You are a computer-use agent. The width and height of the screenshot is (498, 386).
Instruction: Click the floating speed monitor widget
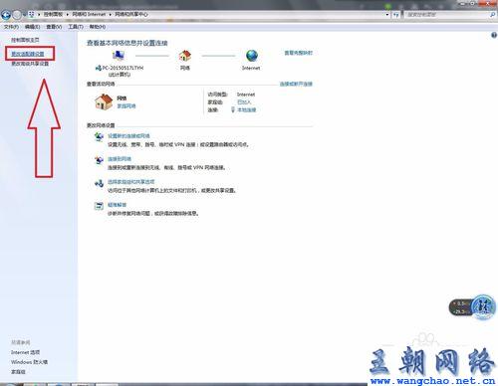(472, 307)
